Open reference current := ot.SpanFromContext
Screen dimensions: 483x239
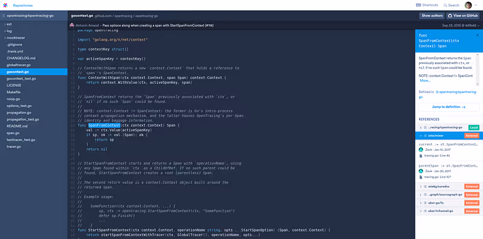(448, 144)
